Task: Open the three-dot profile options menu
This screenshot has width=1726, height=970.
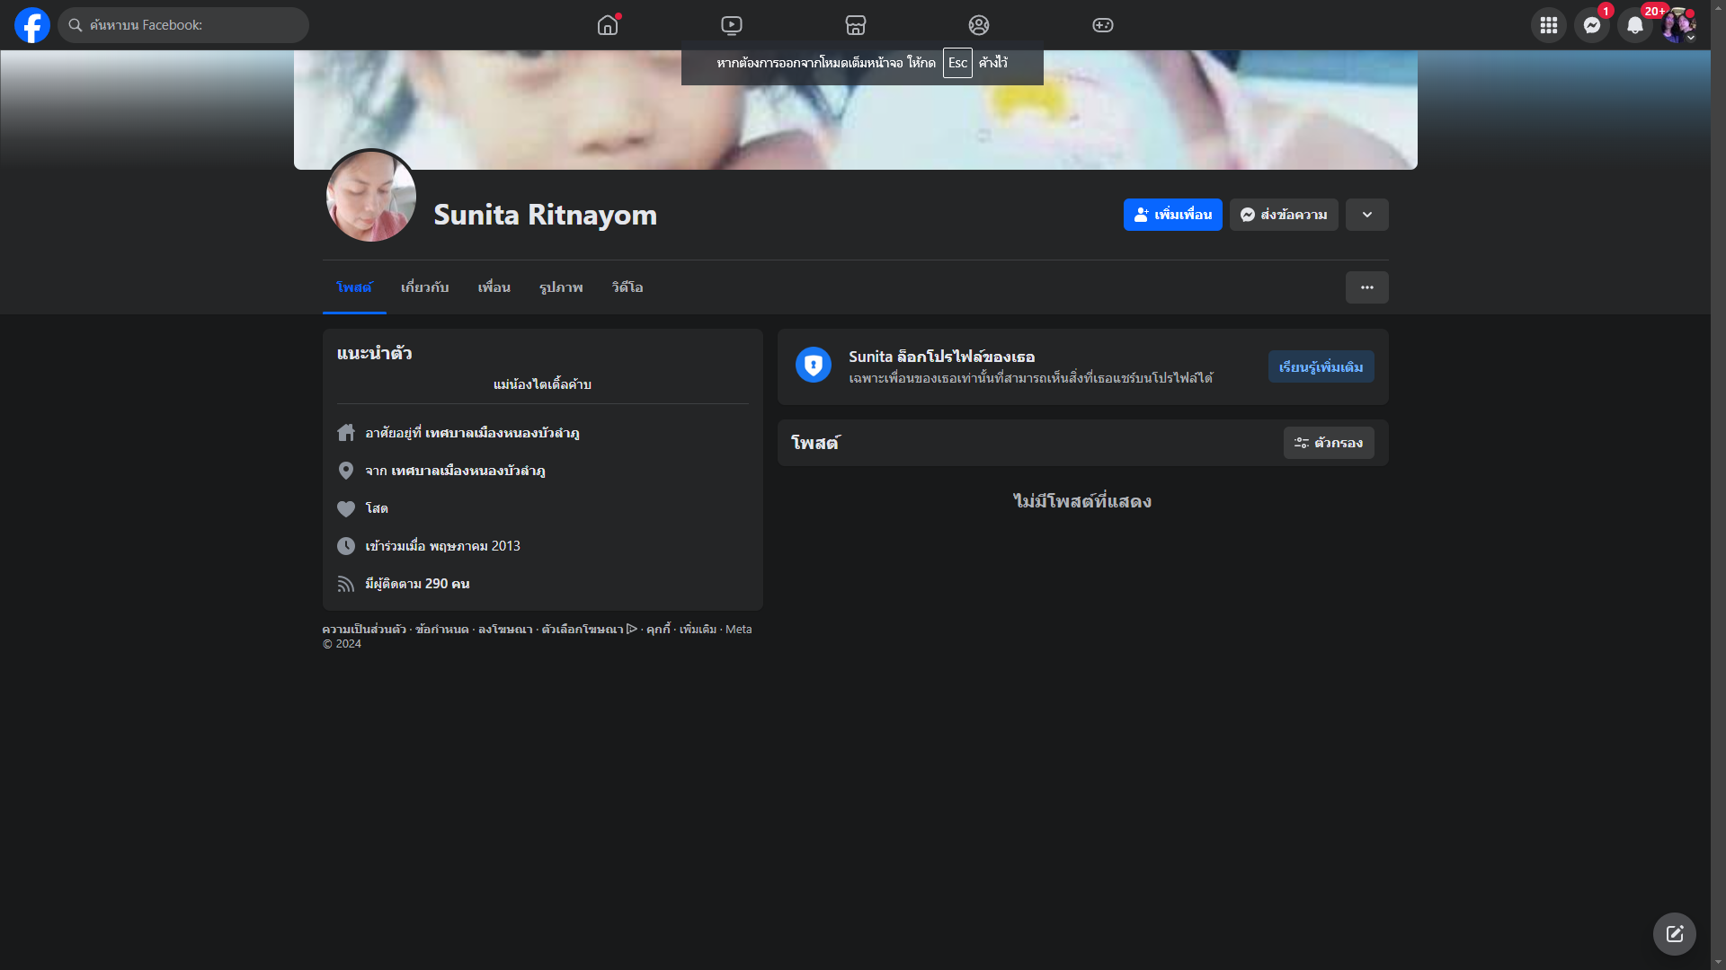Action: point(1366,287)
